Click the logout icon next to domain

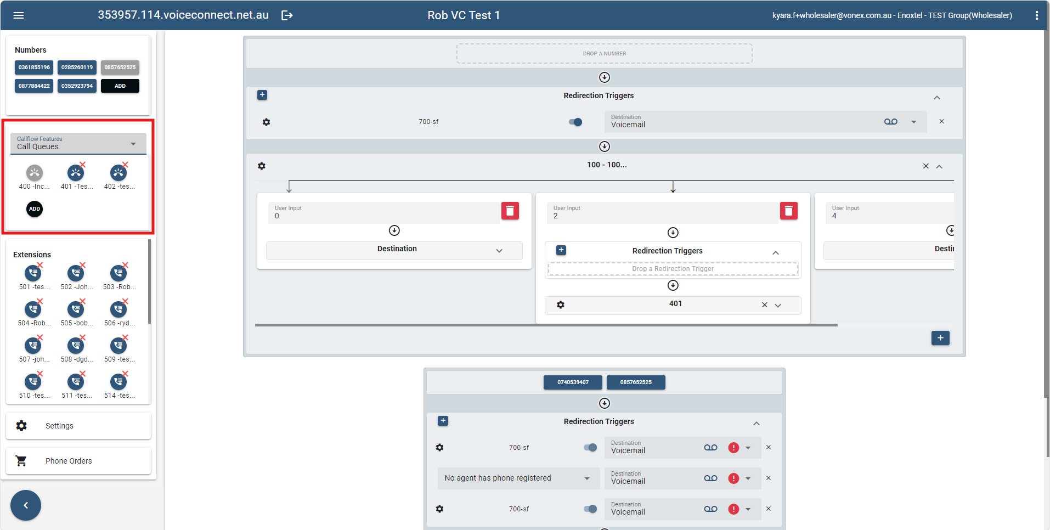287,15
